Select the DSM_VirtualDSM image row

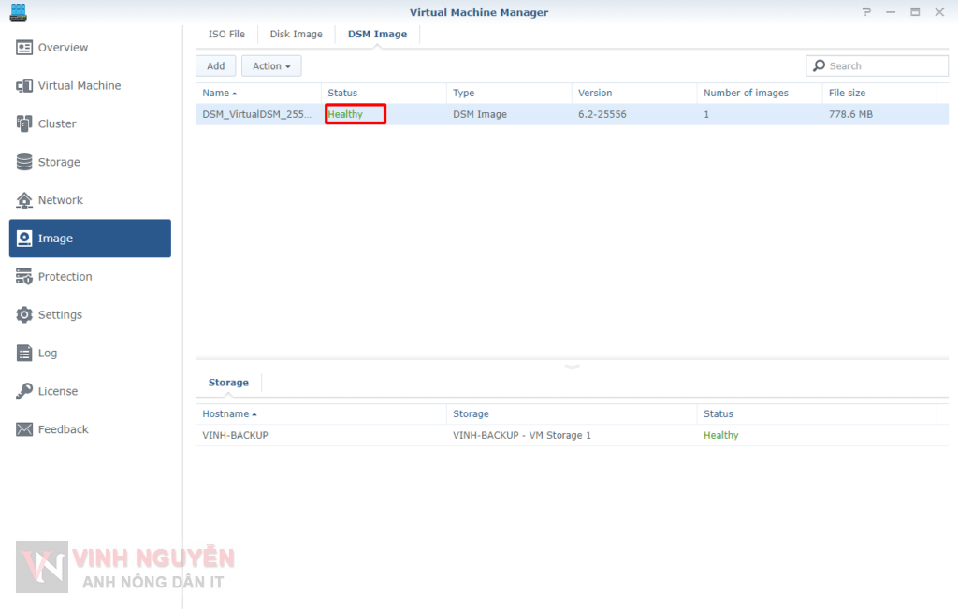click(257, 114)
